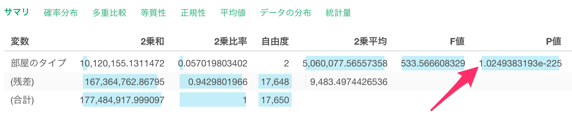Select the 自由度 column header

tap(275, 41)
